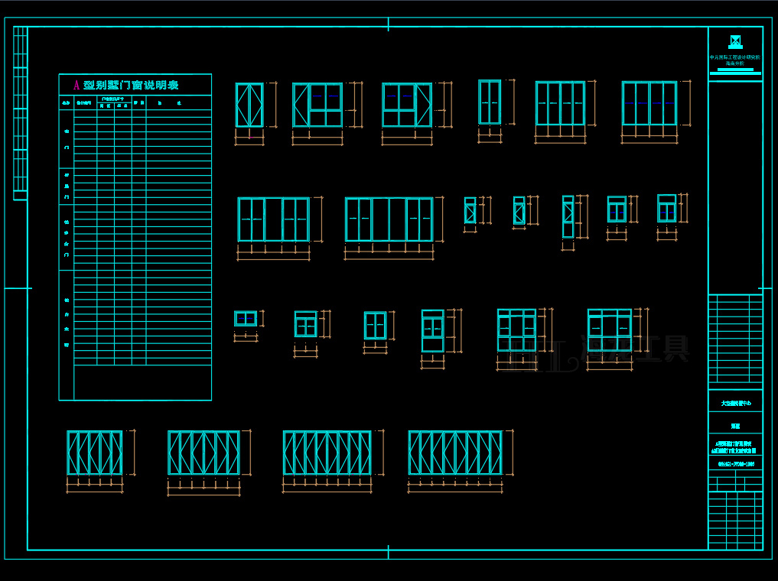Click the revision strip at the left border
The image size is (778, 581).
coord(21,113)
